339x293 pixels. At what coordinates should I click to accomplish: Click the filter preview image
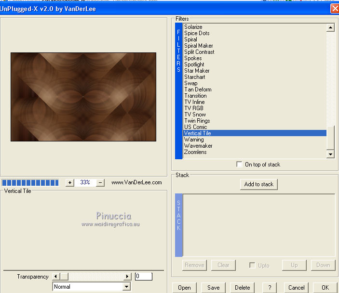coord(83,97)
